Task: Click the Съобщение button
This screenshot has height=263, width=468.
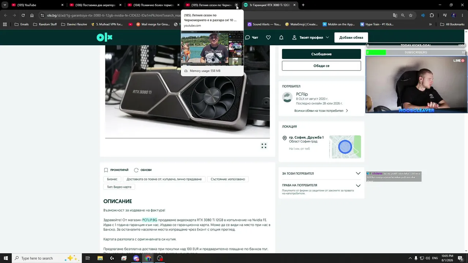Action: (x=321, y=54)
